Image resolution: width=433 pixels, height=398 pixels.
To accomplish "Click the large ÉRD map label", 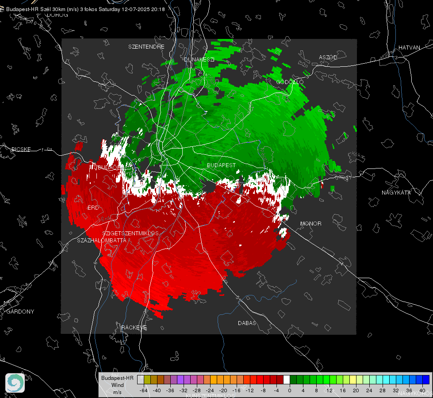I will [93, 208].
